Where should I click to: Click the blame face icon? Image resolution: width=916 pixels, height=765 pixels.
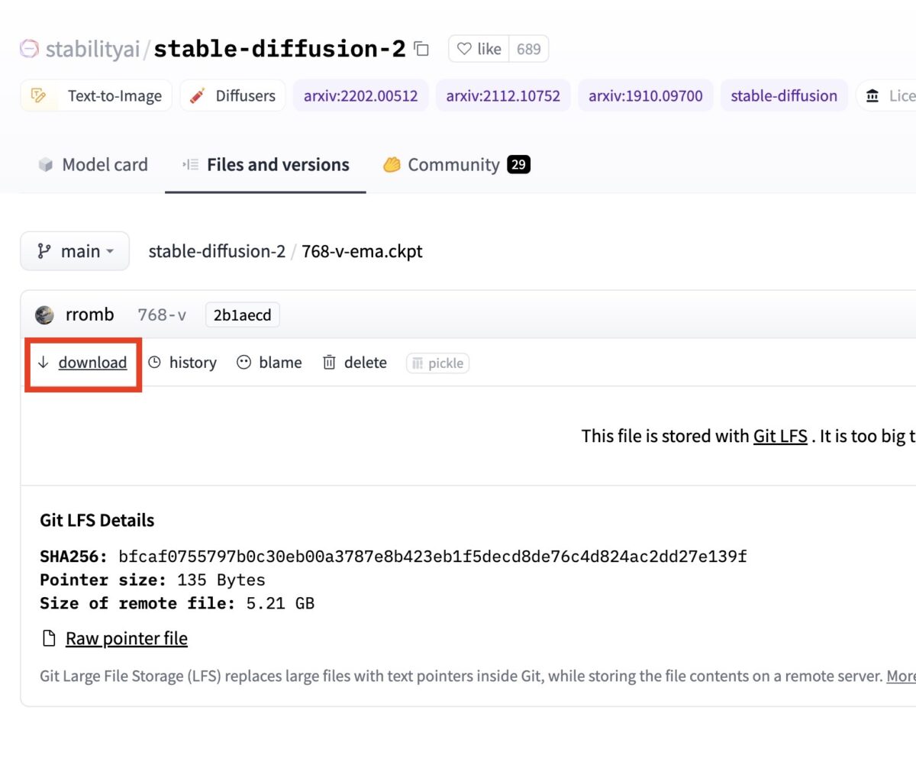[244, 363]
